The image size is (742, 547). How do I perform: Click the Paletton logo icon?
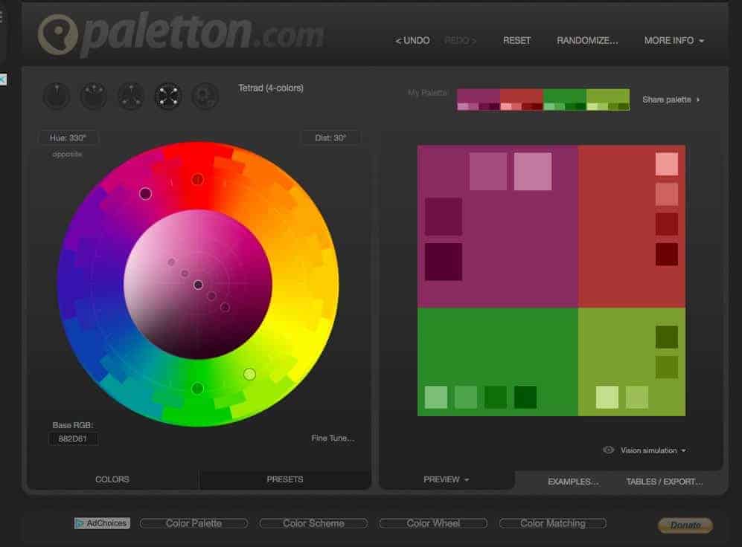[x=58, y=33]
